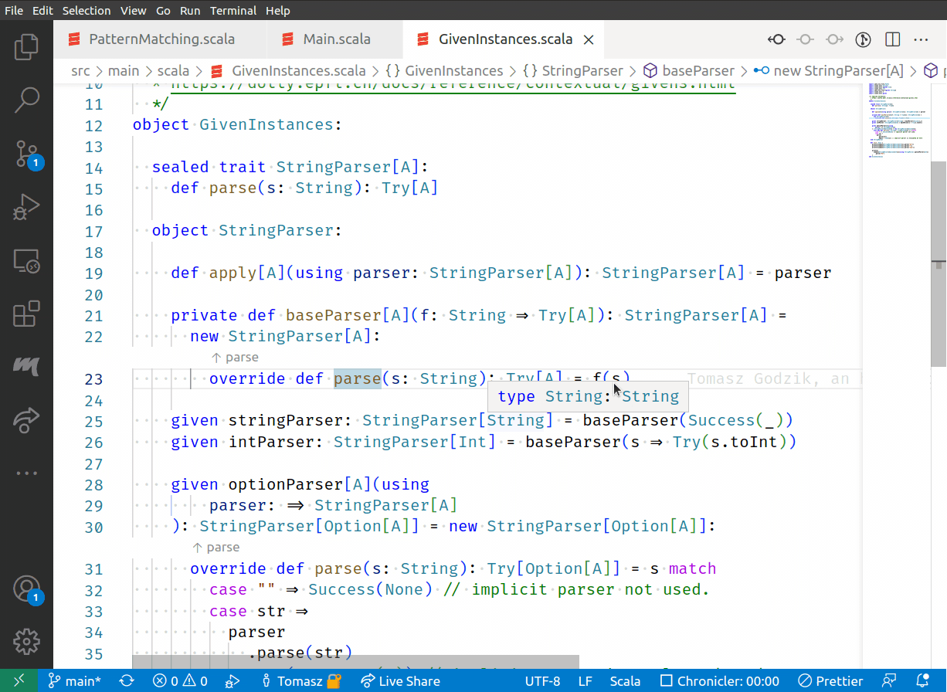Viewport: 947px width, 692px height.
Task: Show notifications via bell icon
Action: (x=922, y=680)
